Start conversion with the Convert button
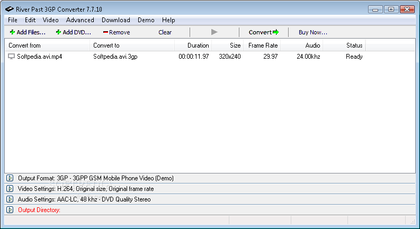Screen dimensions: 420x229 tap(264, 32)
